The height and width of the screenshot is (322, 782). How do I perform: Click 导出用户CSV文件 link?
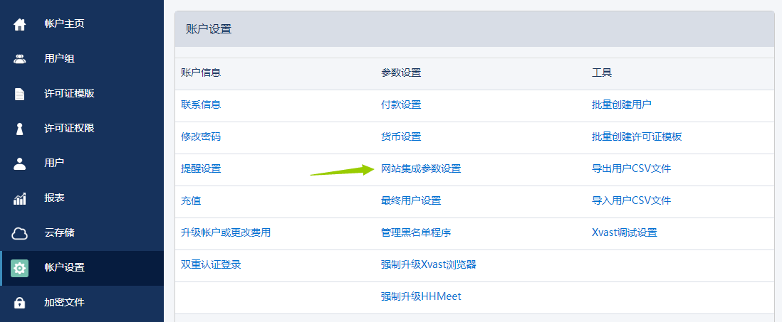(x=631, y=169)
